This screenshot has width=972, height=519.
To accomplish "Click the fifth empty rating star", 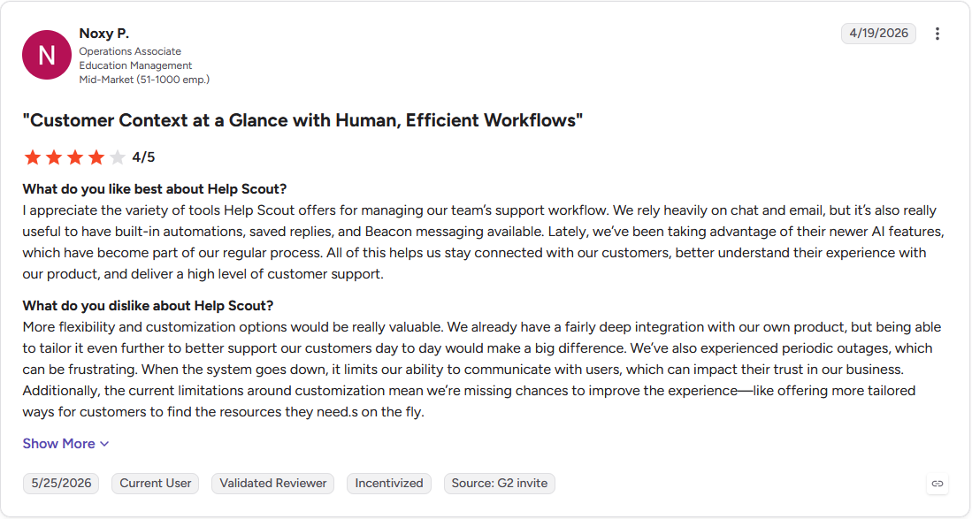I will (117, 157).
